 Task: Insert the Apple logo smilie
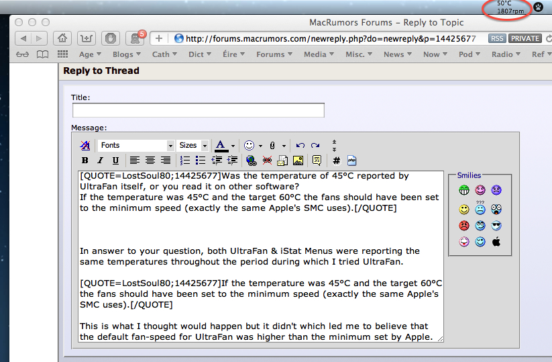click(496, 242)
